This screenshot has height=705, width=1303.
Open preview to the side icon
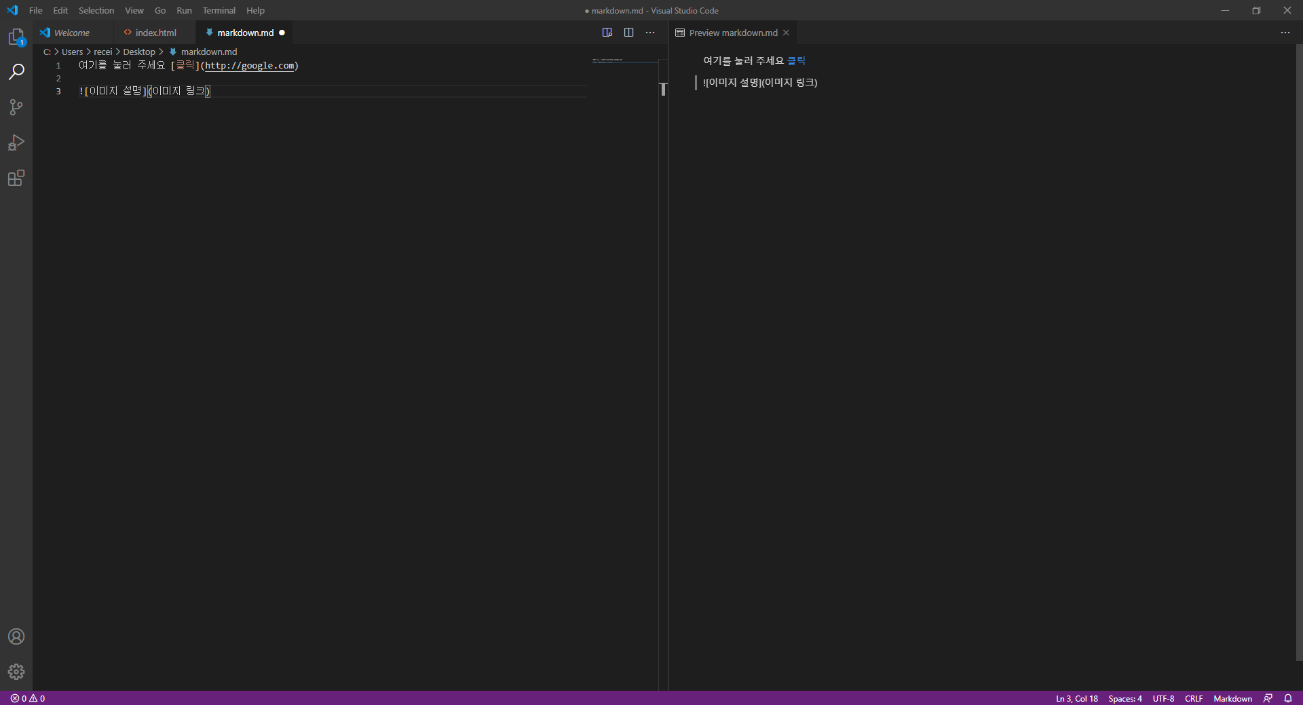tap(607, 33)
